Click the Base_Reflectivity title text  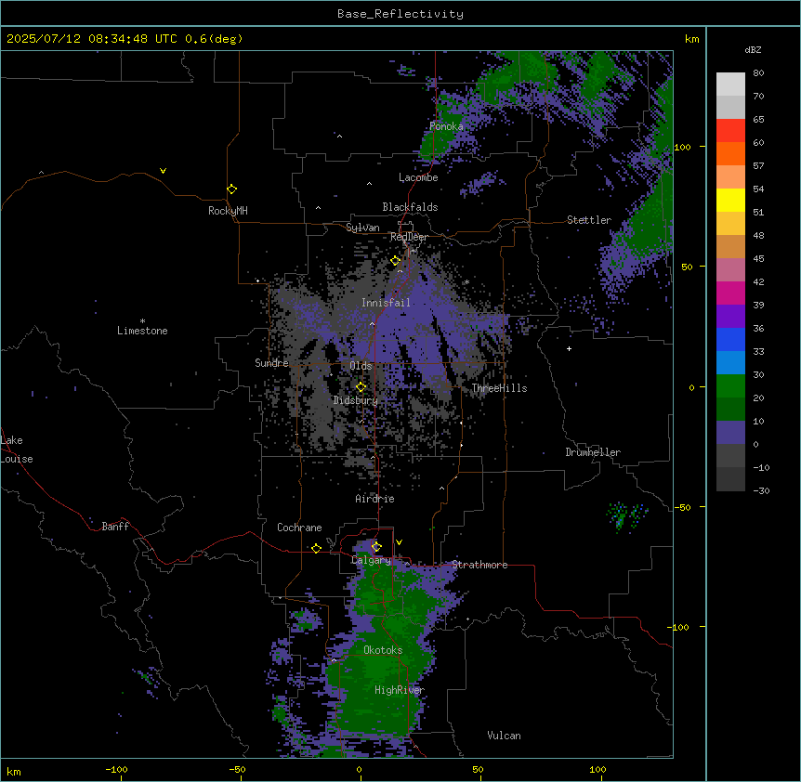pyautogui.click(x=400, y=14)
